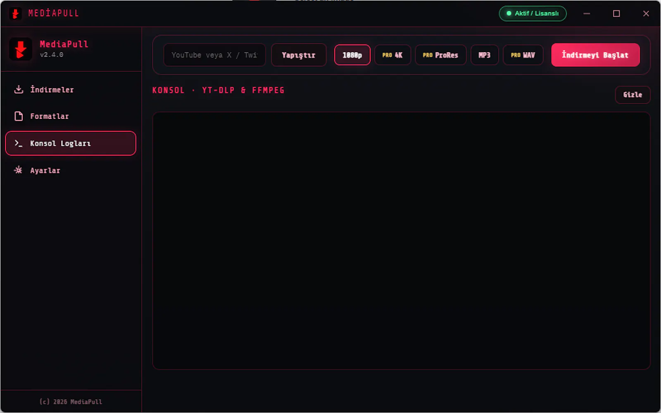The width and height of the screenshot is (661, 413).
Task: Click the Yapıştır paste button
Action: click(299, 55)
